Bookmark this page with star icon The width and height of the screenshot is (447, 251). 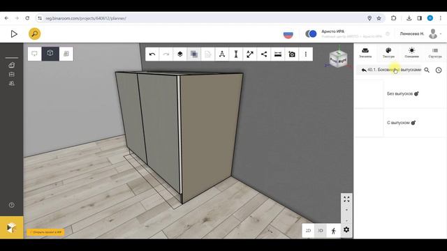click(x=379, y=18)
